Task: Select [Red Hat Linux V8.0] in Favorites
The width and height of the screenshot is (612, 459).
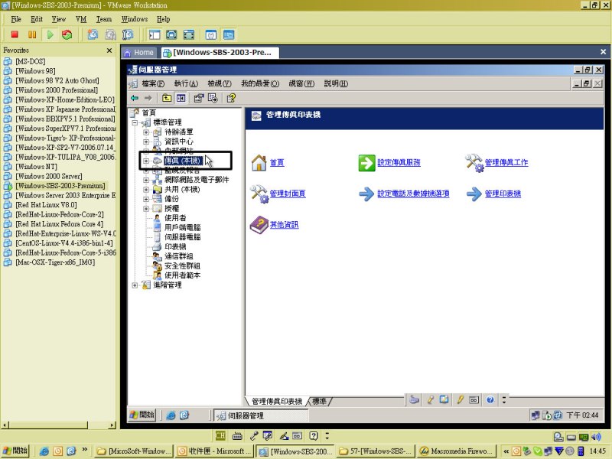Action: (x=46, y=205)
